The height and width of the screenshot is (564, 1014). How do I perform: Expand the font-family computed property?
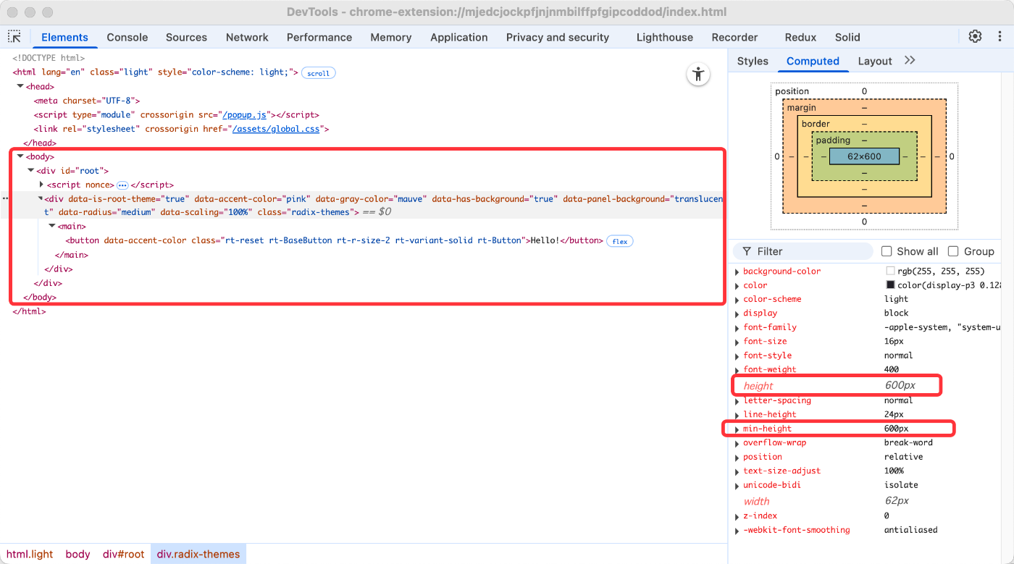(737, 328)
